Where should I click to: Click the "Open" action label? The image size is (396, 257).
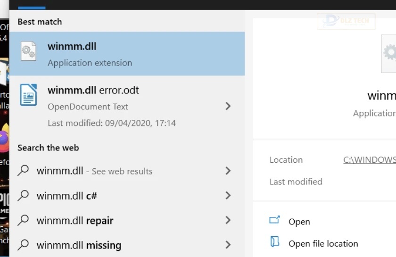pyautogui.click(x=299, y=222)
